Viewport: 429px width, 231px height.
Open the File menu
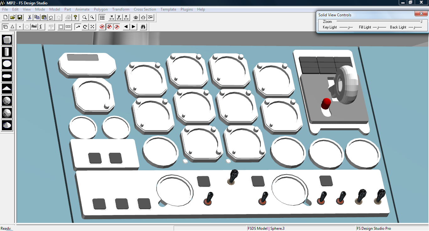point(5,9)
